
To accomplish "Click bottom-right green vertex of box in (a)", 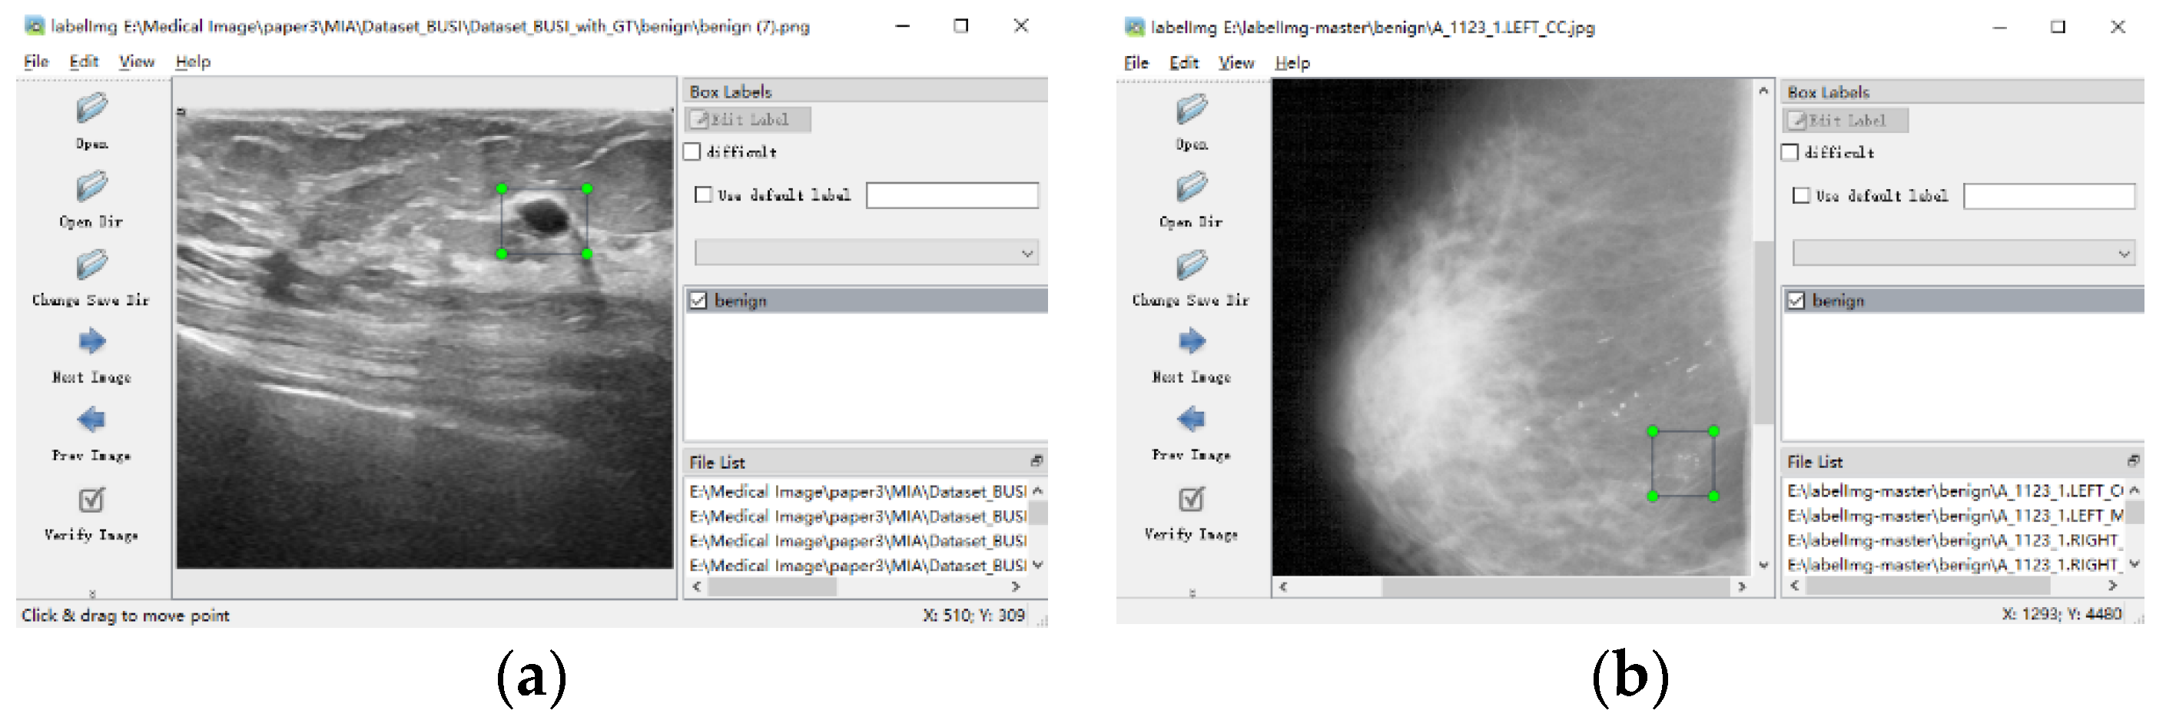I will (x=587, y=254).
